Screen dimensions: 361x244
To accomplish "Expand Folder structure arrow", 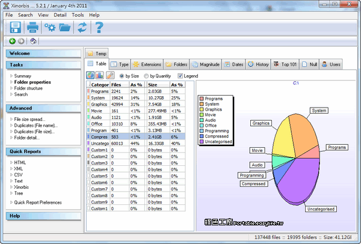I will click(11, 88).
